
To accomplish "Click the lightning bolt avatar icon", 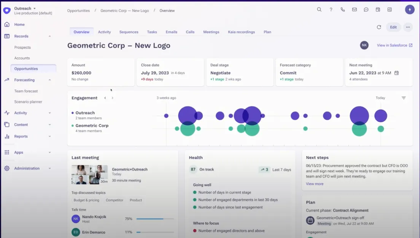I will click(410, 10).
